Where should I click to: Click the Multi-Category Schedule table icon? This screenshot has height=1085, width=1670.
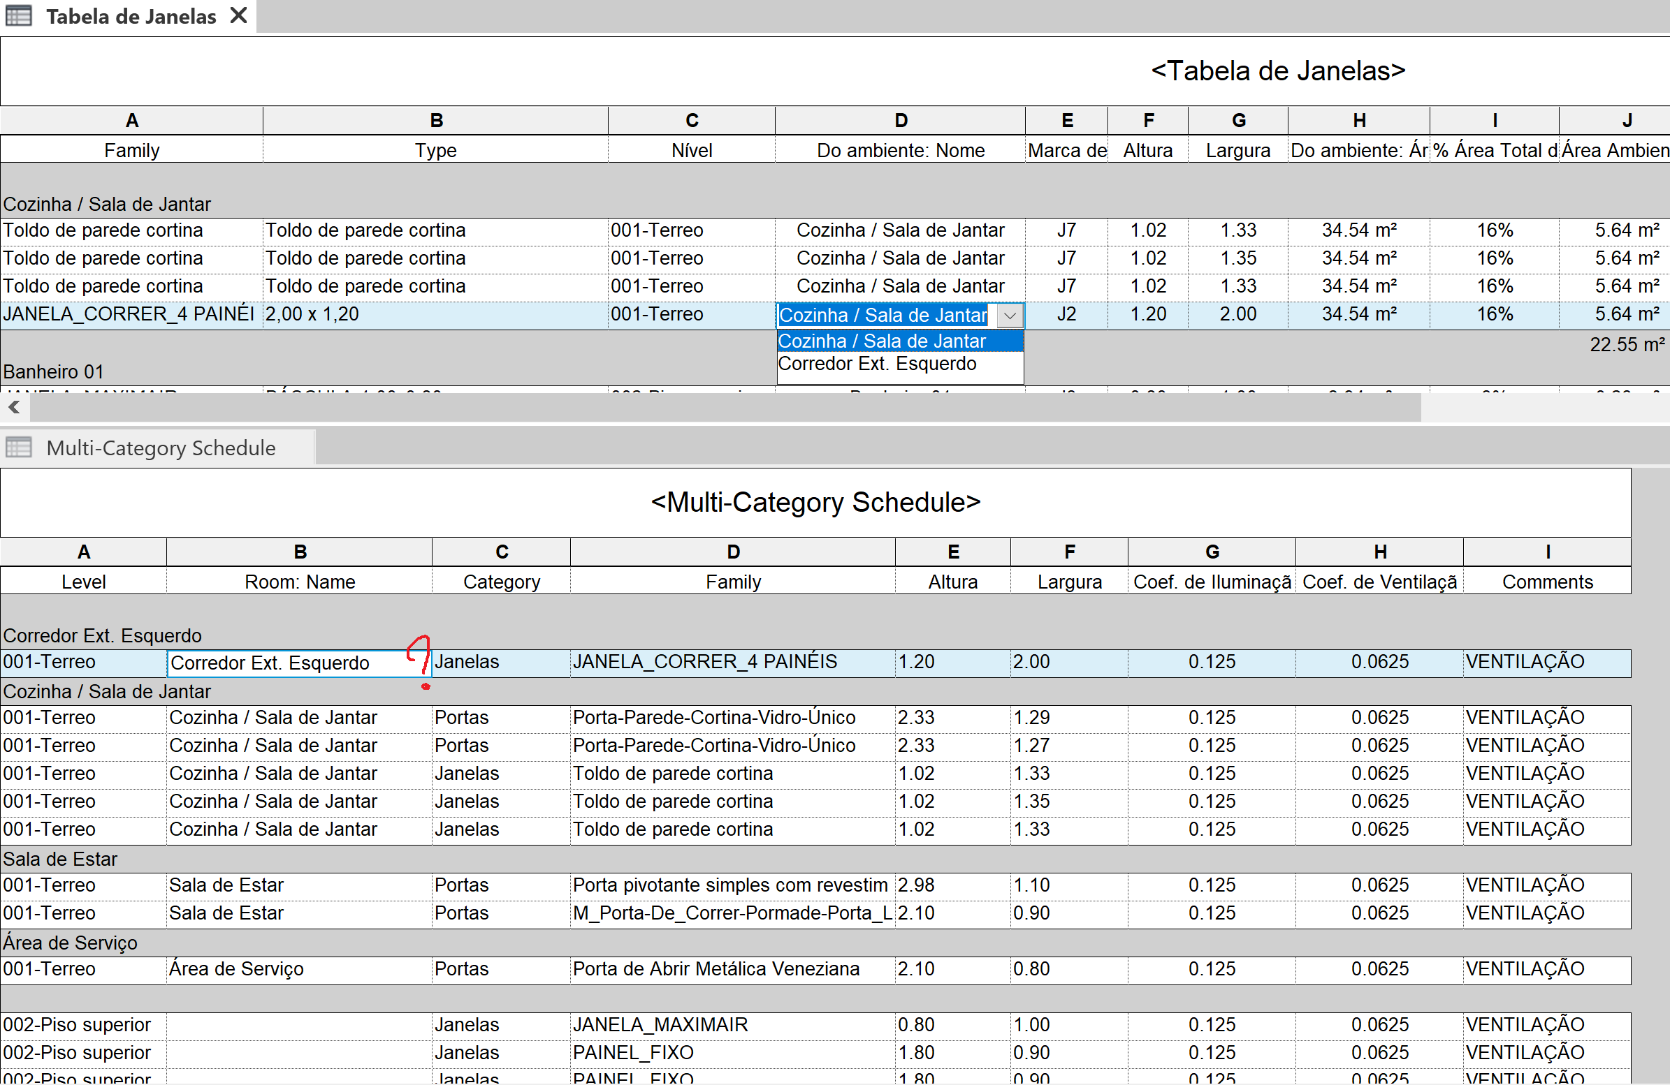point(19,447)
